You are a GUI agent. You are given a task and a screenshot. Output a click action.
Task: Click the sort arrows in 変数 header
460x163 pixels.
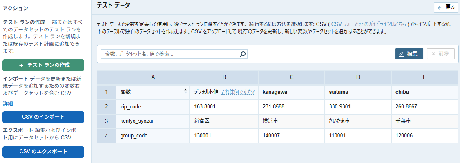point(186,91)
